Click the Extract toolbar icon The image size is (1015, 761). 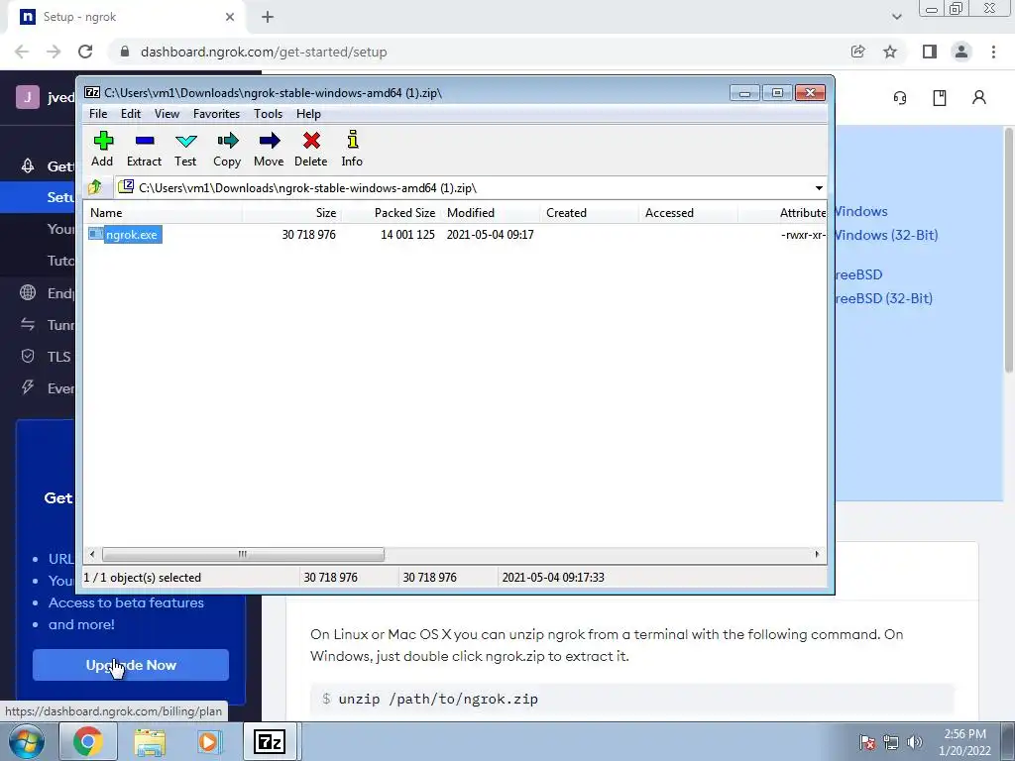(x=144, y=149)
